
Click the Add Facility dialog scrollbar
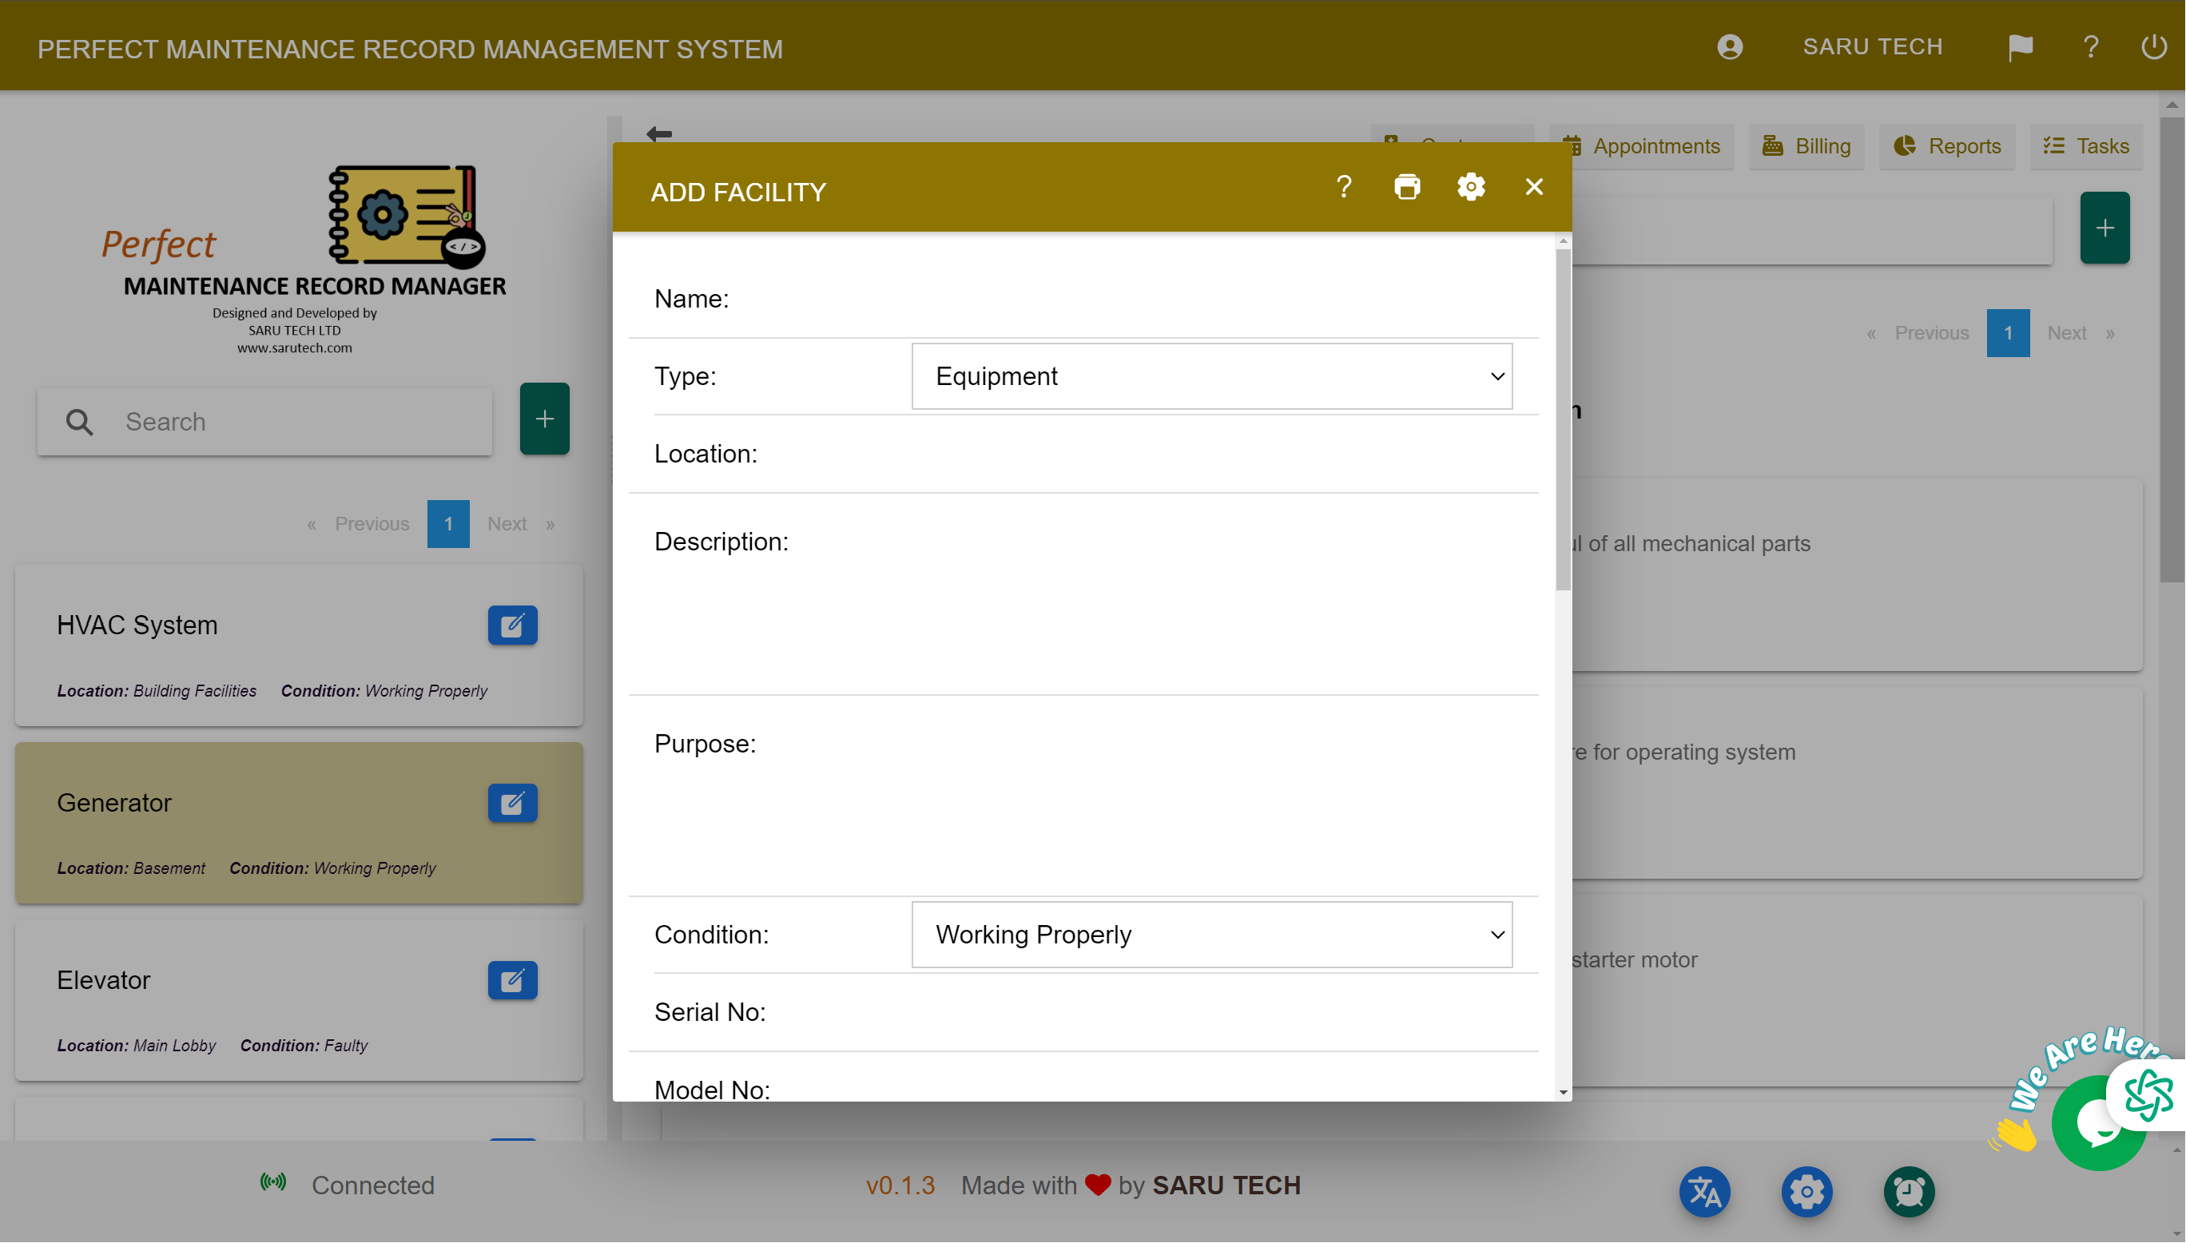[1563, 420]
